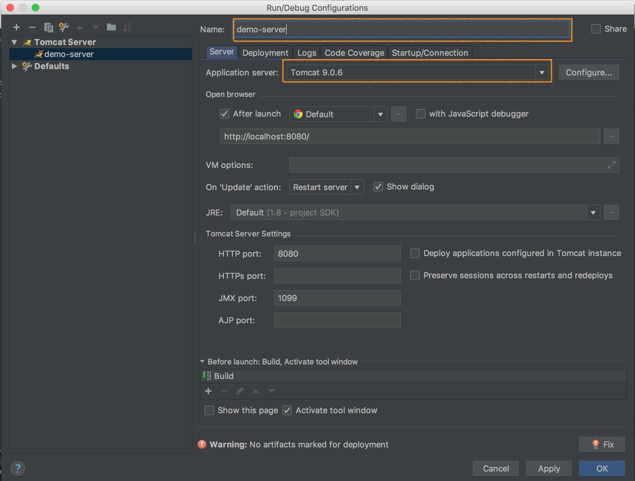Open the Startup/Connection tab

pos(430,53)
